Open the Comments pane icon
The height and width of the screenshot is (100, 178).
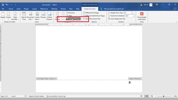[x=175, y=9]
